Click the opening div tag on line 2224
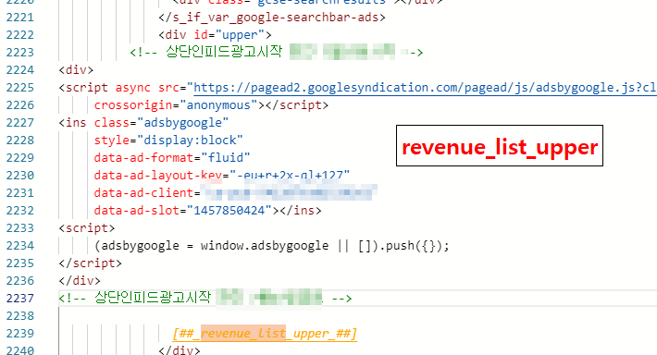This screenshot has width=657, height=355. 76,70
